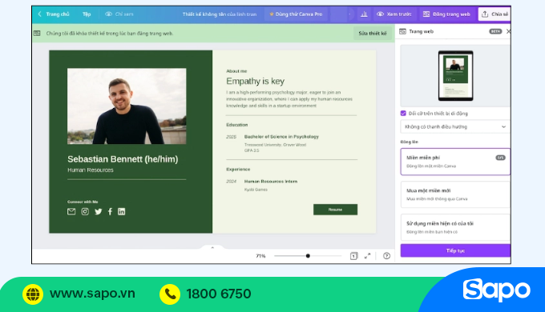Click the Sebastian Bennett (he/him) name text
Image resolution: width=545 pixels, height=312 pixels.
coord(123,159)
